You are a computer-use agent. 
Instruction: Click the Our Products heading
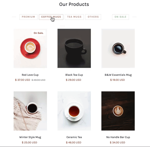[74, 4]
